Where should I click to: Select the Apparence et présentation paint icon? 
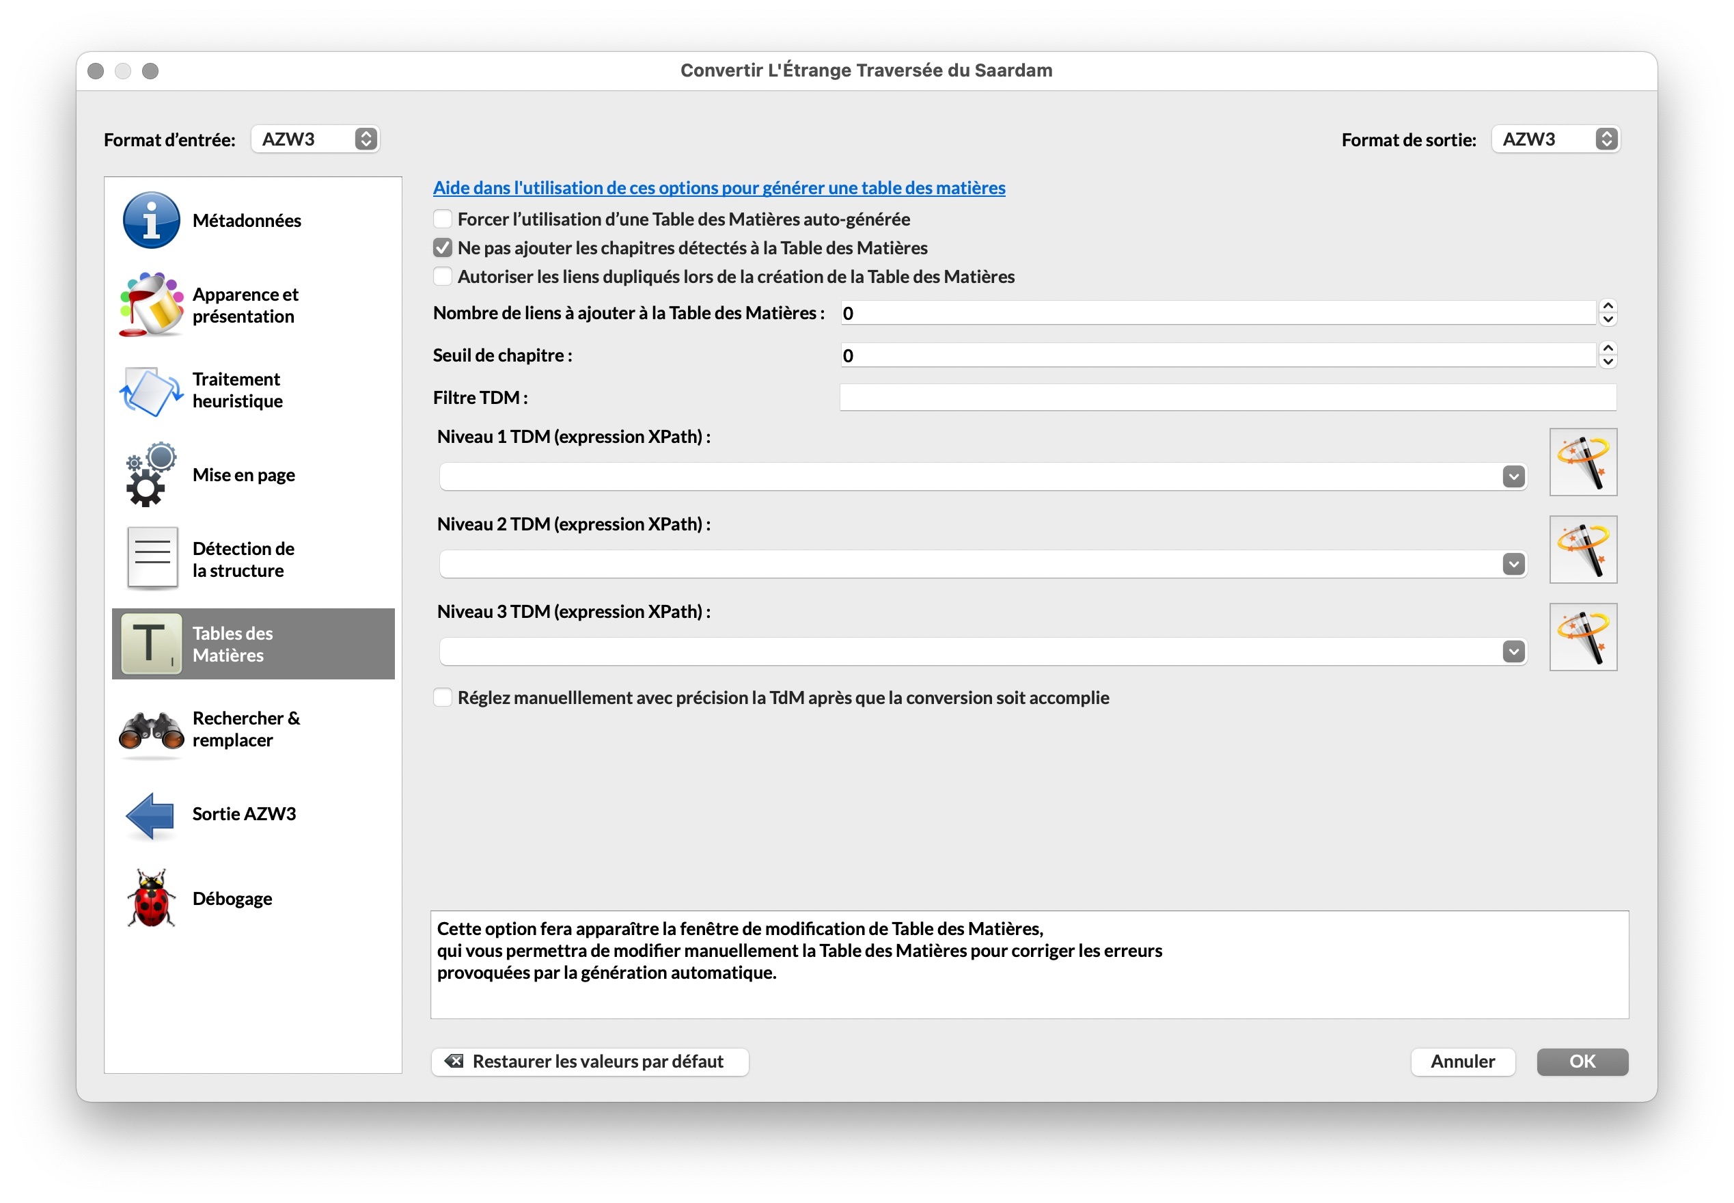coord(151,306)
